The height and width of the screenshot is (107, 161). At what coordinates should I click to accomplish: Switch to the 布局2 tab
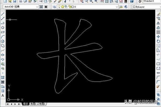(42, 104)
